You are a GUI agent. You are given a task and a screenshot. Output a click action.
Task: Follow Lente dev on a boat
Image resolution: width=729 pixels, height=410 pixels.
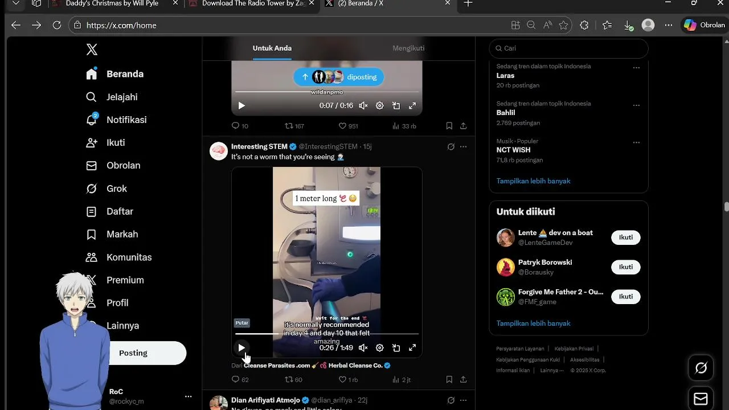tap(626, 237)
